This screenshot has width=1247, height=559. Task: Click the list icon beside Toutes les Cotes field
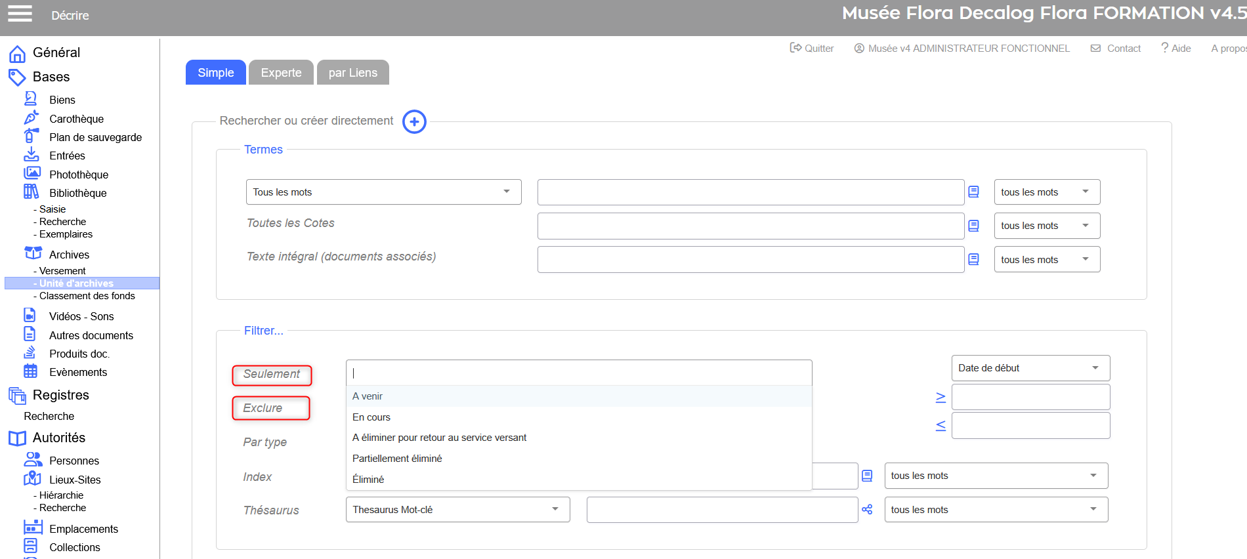pyautogui.click(x=973, y=226)
